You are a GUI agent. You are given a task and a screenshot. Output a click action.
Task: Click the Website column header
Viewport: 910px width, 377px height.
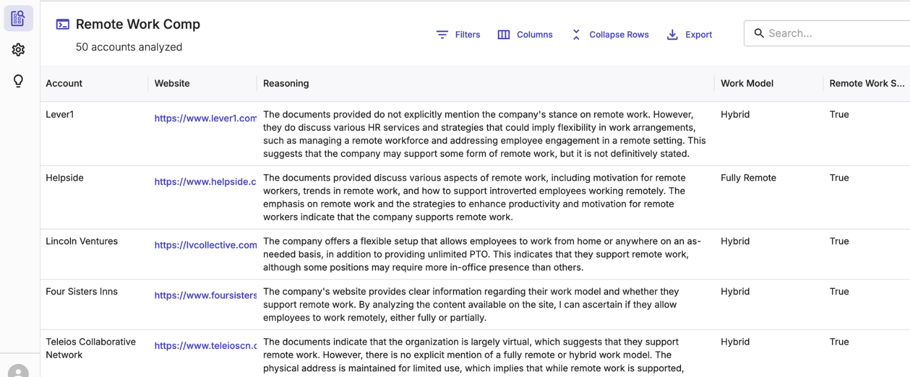[x=172, y=84]
